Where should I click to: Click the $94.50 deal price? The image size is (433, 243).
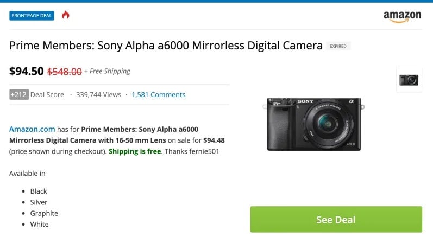(x=26, y=71)
